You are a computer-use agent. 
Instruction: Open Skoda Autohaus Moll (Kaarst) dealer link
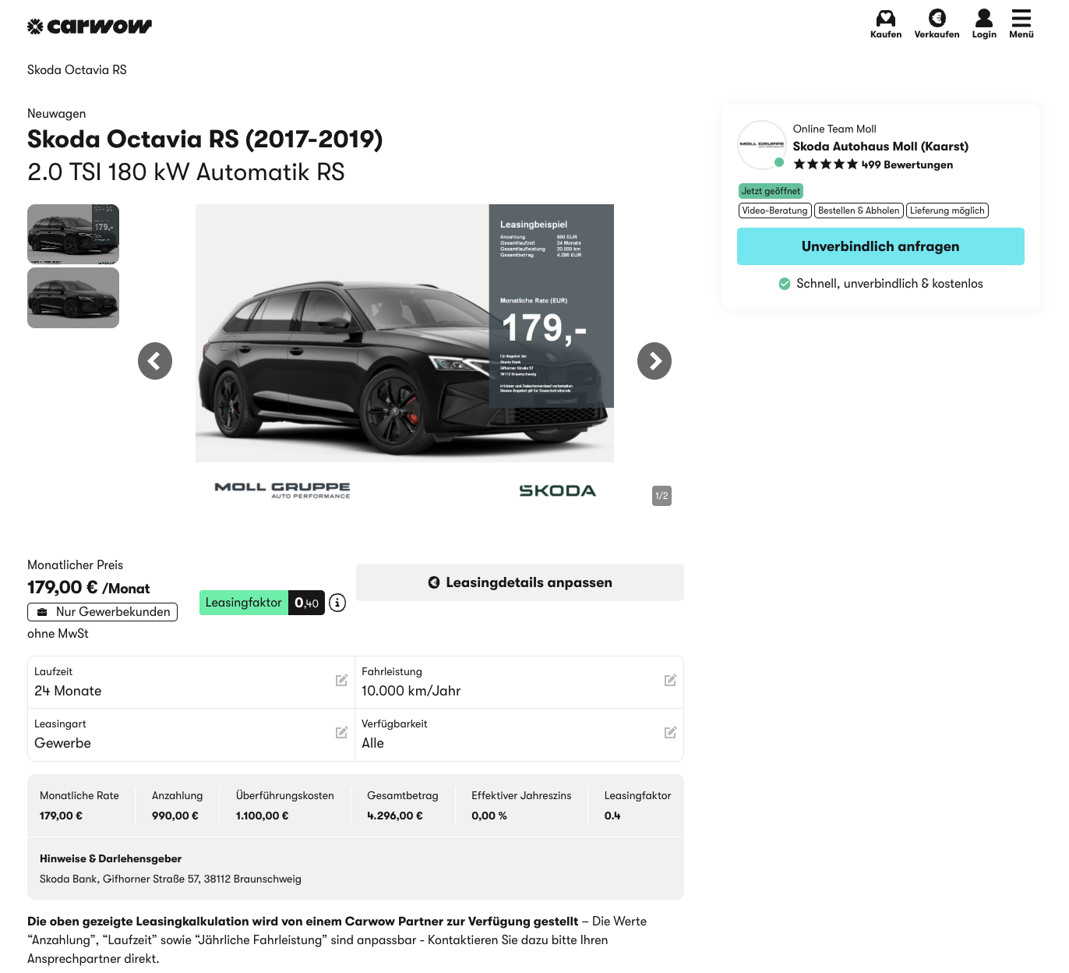point(880,147)
